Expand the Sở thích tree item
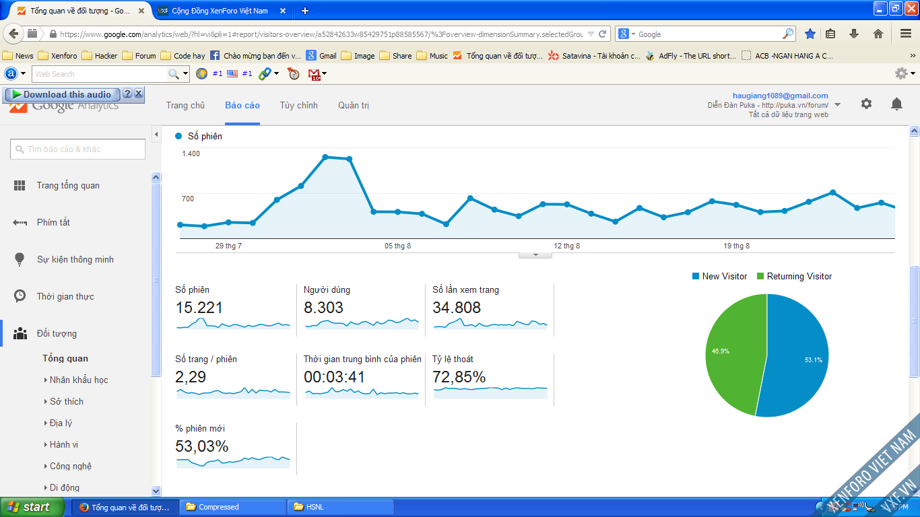Viewport: 920px width, 517px height. point(46,402)
